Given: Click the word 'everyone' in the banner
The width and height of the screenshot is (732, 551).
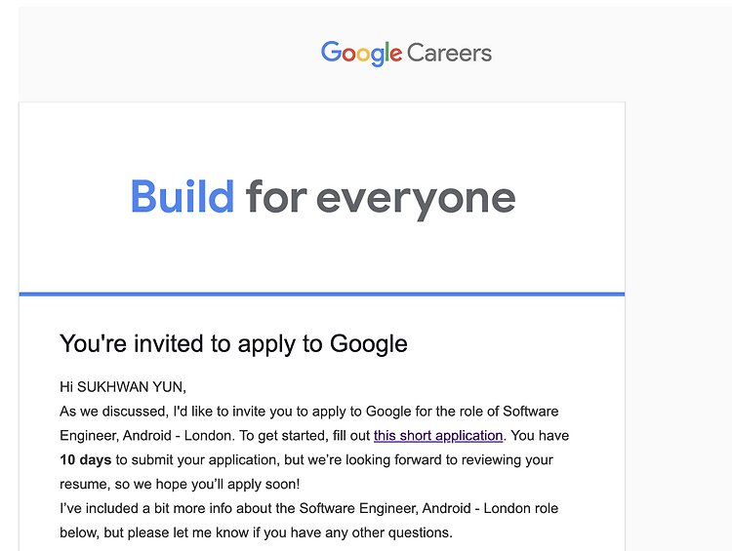Looking at the screenshot, I should (x=416, y=201).
